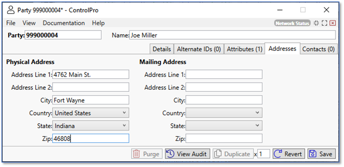The image size is (344, 167).
Task: Revert changes to the party
Action: tap(289, 154)
